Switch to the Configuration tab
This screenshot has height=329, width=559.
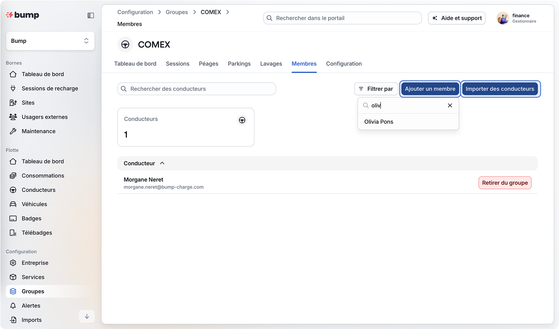click(x=344, y=64)
